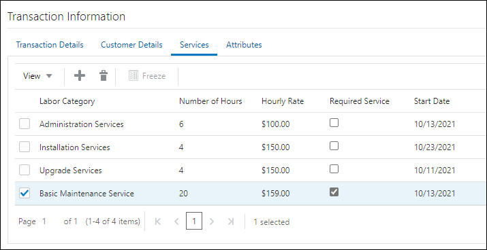The width and height of the screenshot is (487, 250).
Task: Switch to the Customer Details tab
Action: click(x=131, y=45)
